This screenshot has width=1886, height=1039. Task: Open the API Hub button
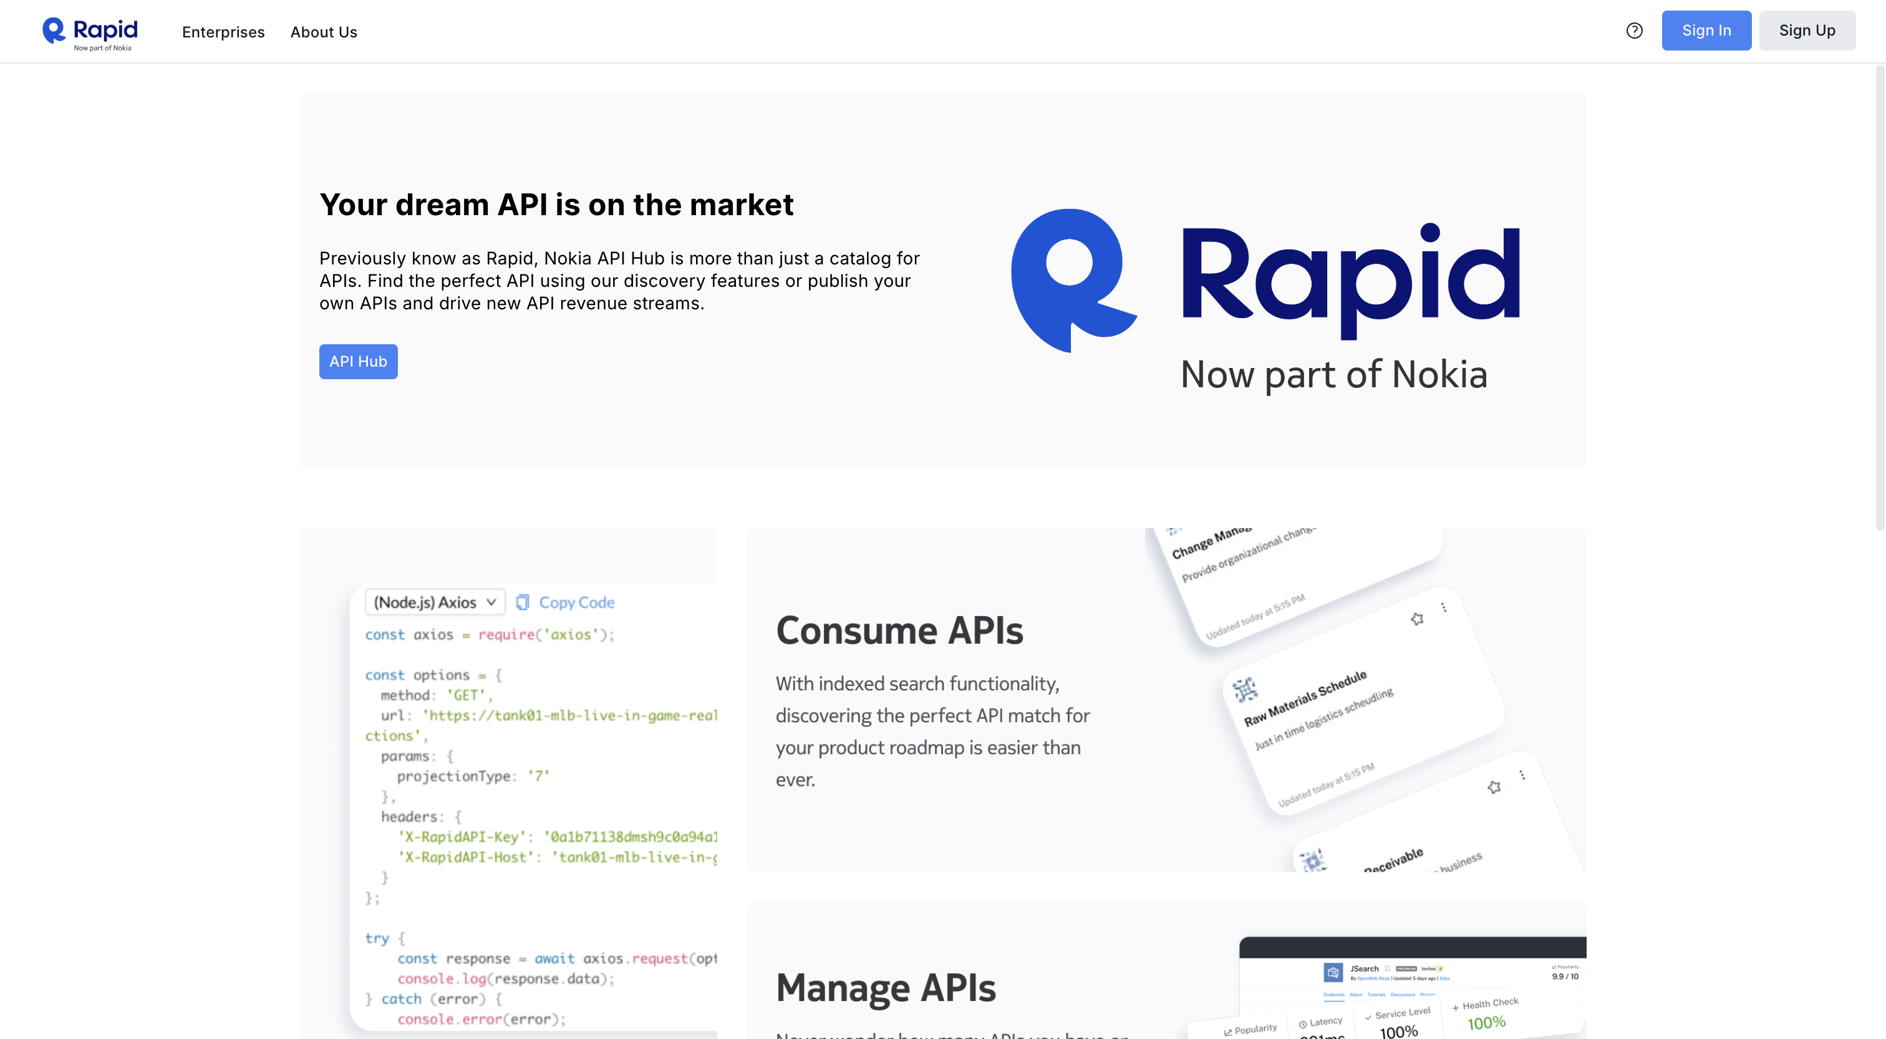[x=358, y=362]
